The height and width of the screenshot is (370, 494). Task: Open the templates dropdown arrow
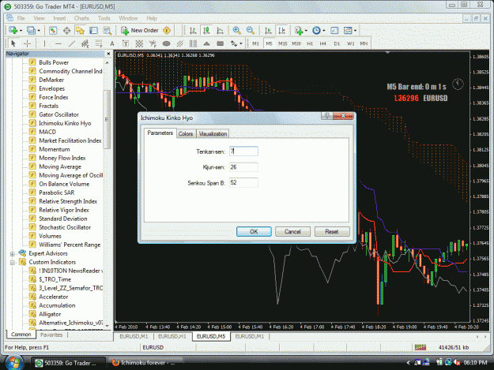355,31
